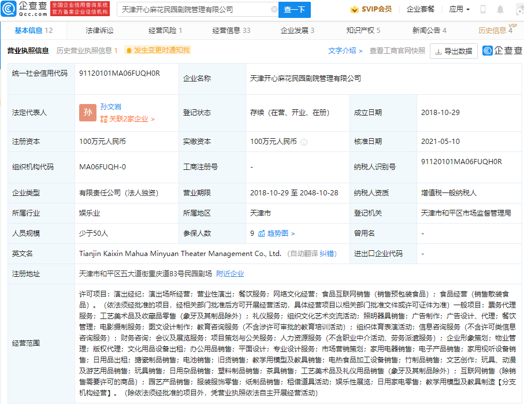The height and width of the screenshot is (404, 524).
Task: Select credit code 91120101MA06FUQH0R in first row
Action: pyautogui.click(x=120, y=73)
